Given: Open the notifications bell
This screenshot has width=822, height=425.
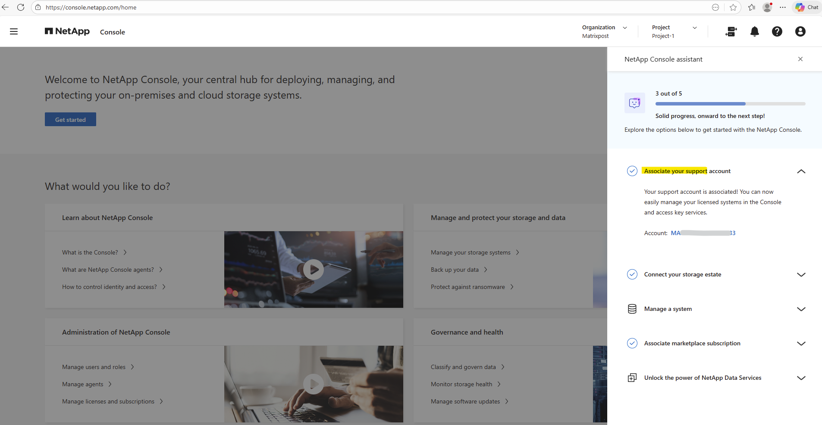Looking at the screenshot, I should [755, 31].
